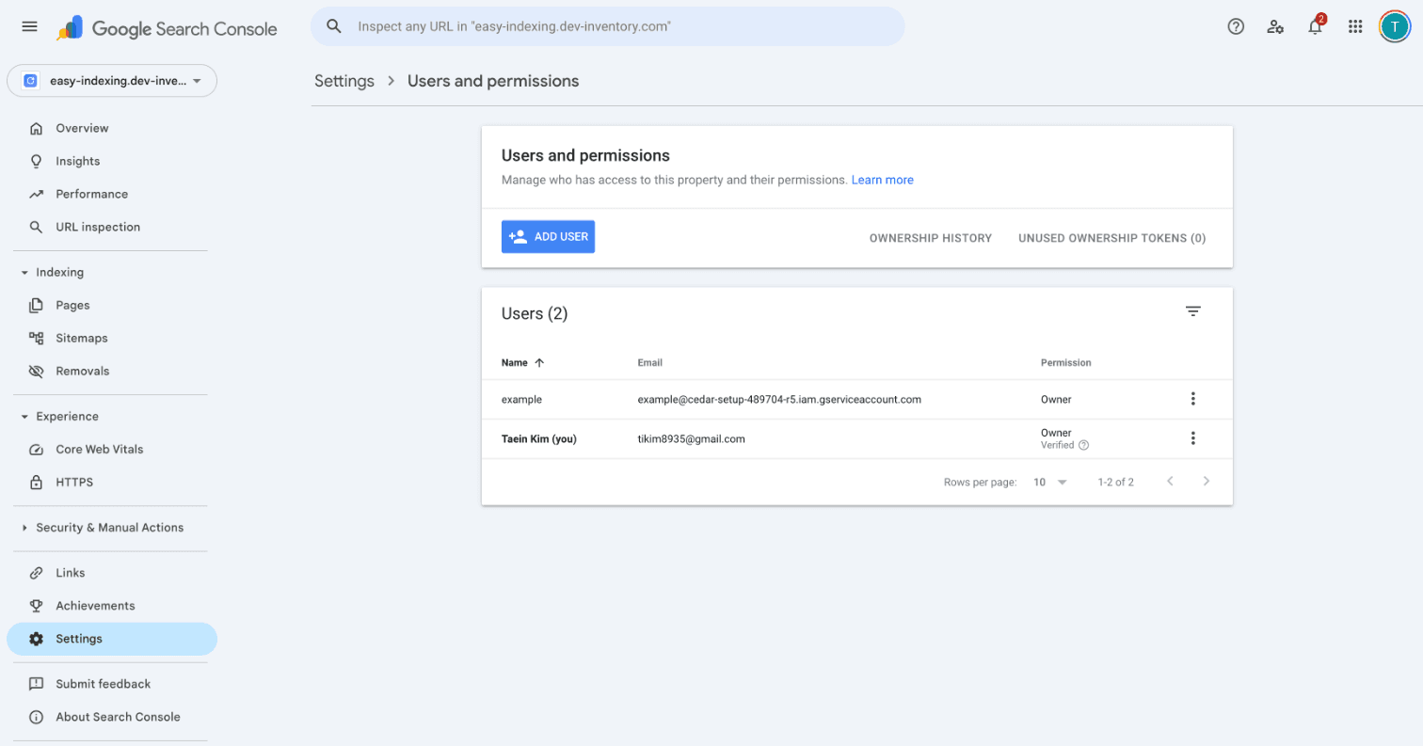Open the property selector dropdown
This screenshot has width=1423, height=746.
[x=112, y=81]
